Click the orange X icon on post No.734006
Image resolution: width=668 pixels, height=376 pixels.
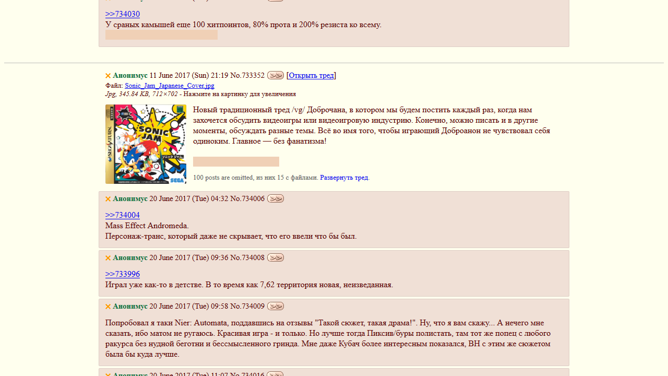point(108,199)
